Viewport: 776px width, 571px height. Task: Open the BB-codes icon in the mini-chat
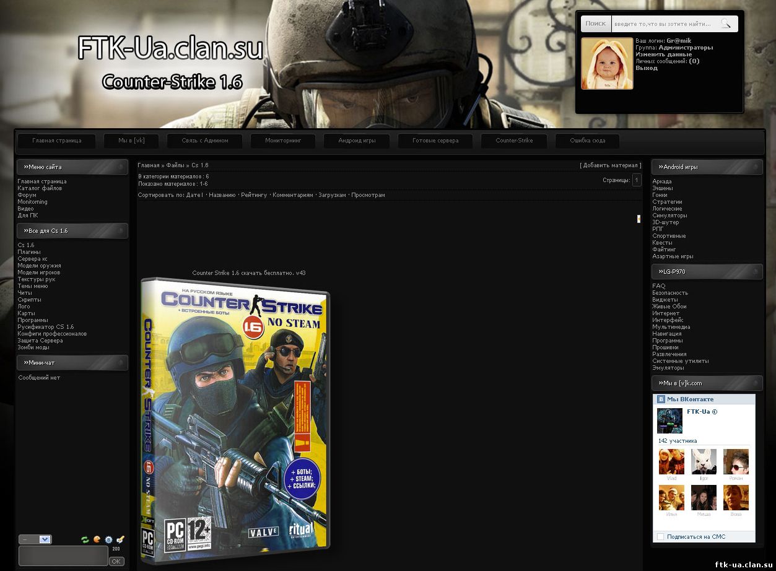coord(108,539)
